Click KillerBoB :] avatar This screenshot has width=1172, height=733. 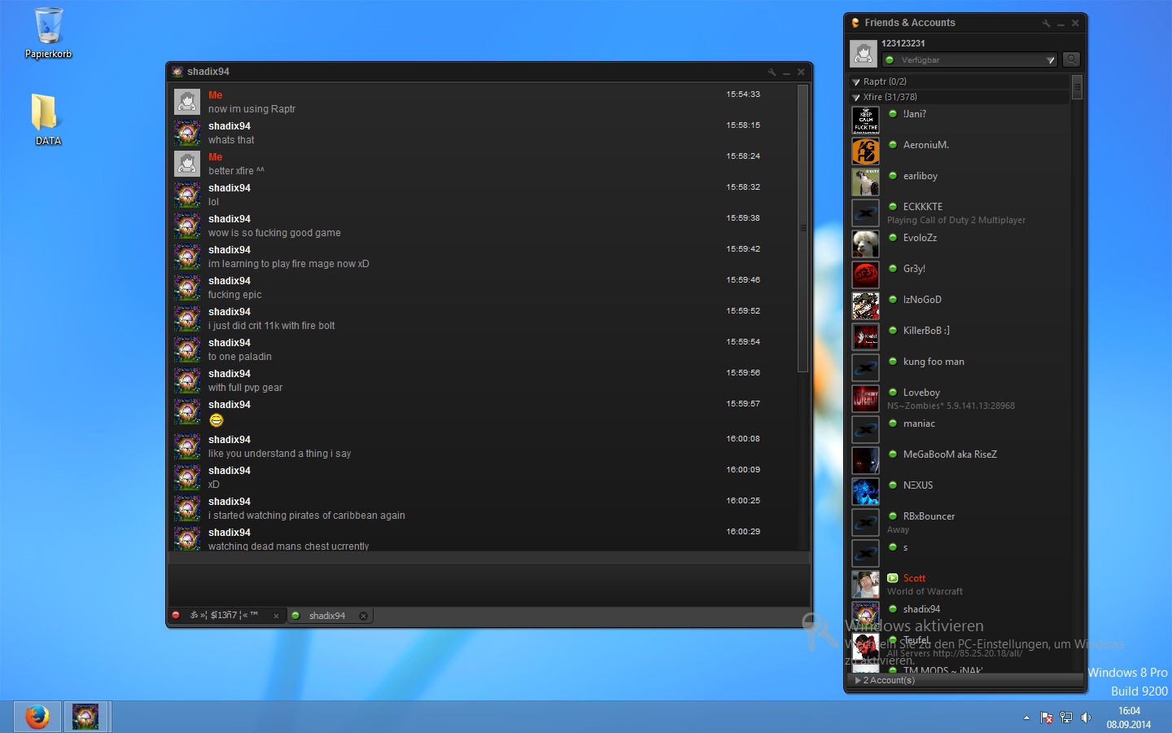865,336
